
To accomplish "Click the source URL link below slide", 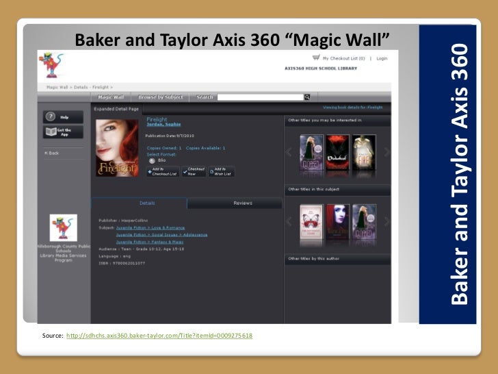I will pyautogui.click(x=159, y=336).
